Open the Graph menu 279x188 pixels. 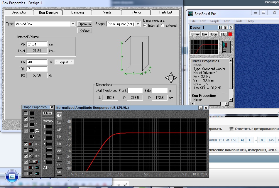pyautogui.click(x=214, y=21)
